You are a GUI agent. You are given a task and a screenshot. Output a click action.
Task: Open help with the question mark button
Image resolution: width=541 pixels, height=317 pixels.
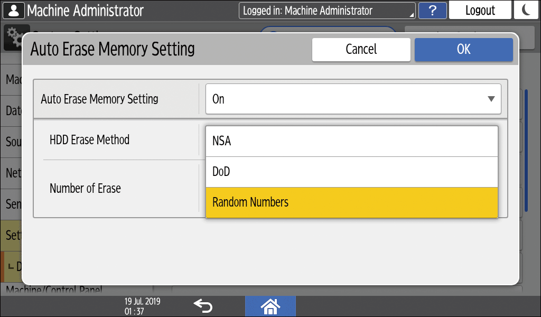(x=432, y=11)
